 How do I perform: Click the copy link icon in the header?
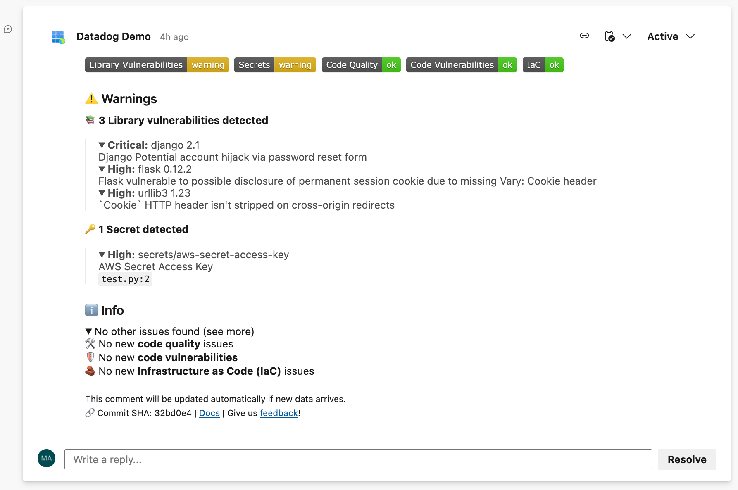pyautogui.click(x=584, y=36)
